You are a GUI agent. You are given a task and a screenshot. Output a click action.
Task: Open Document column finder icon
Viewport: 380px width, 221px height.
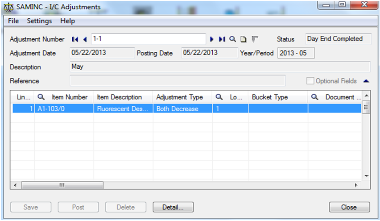314,97
